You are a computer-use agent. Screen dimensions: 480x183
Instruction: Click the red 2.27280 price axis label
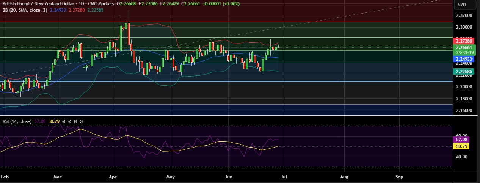[x=463, y=41]
